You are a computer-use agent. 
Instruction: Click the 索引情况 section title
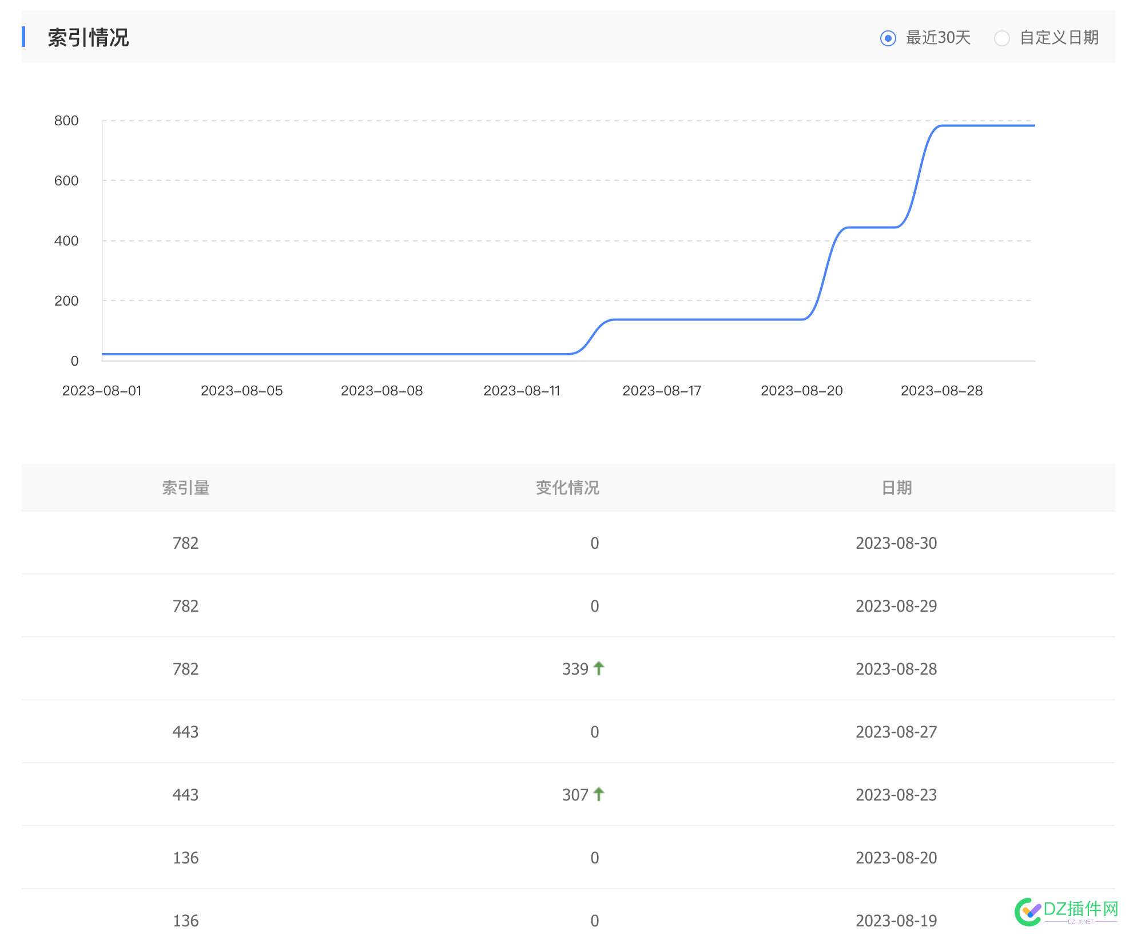88,38
